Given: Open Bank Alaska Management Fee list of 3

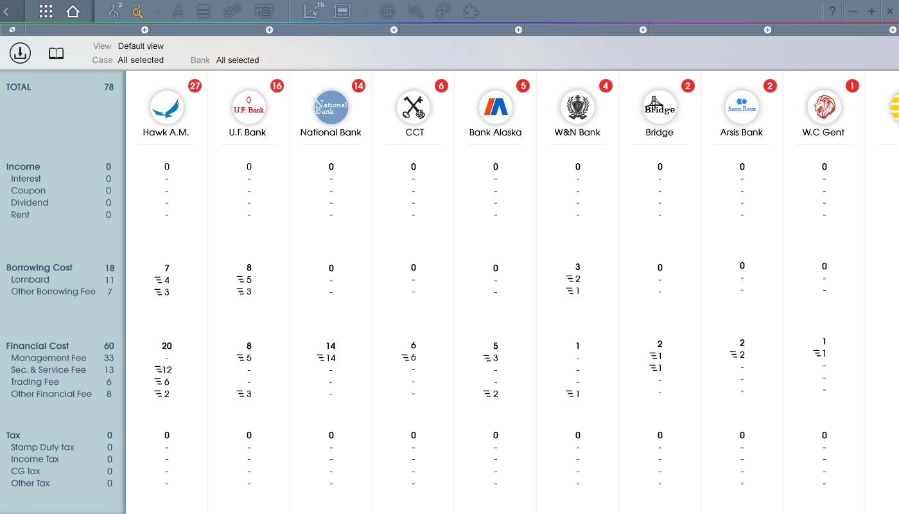Looking at the screenshot, I should click(492, 358).
